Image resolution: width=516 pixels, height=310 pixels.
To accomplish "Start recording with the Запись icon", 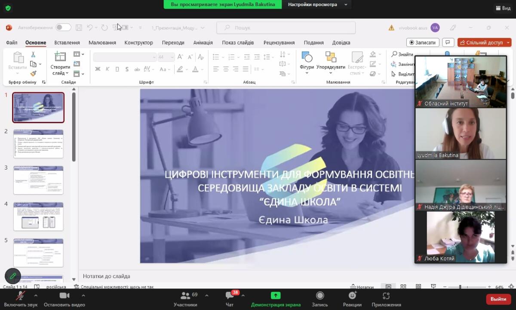I will click(x=320, y=295).
